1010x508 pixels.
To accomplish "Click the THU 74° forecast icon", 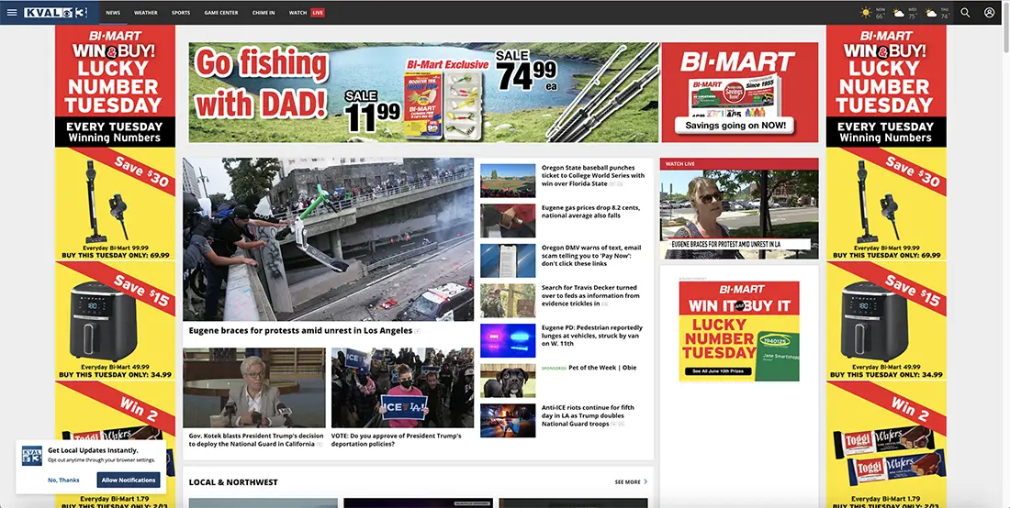I will click(x=931, y=12).
